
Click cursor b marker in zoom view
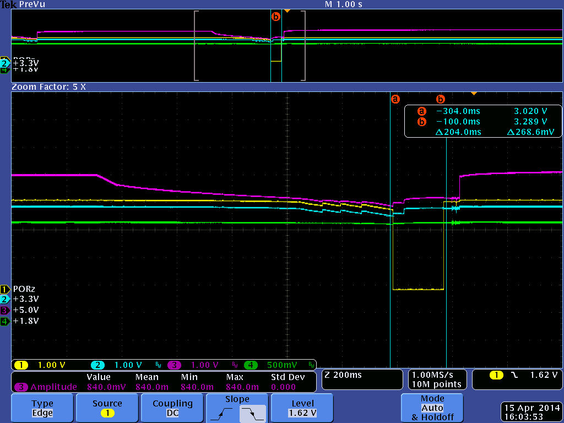[x=440, y=99]
